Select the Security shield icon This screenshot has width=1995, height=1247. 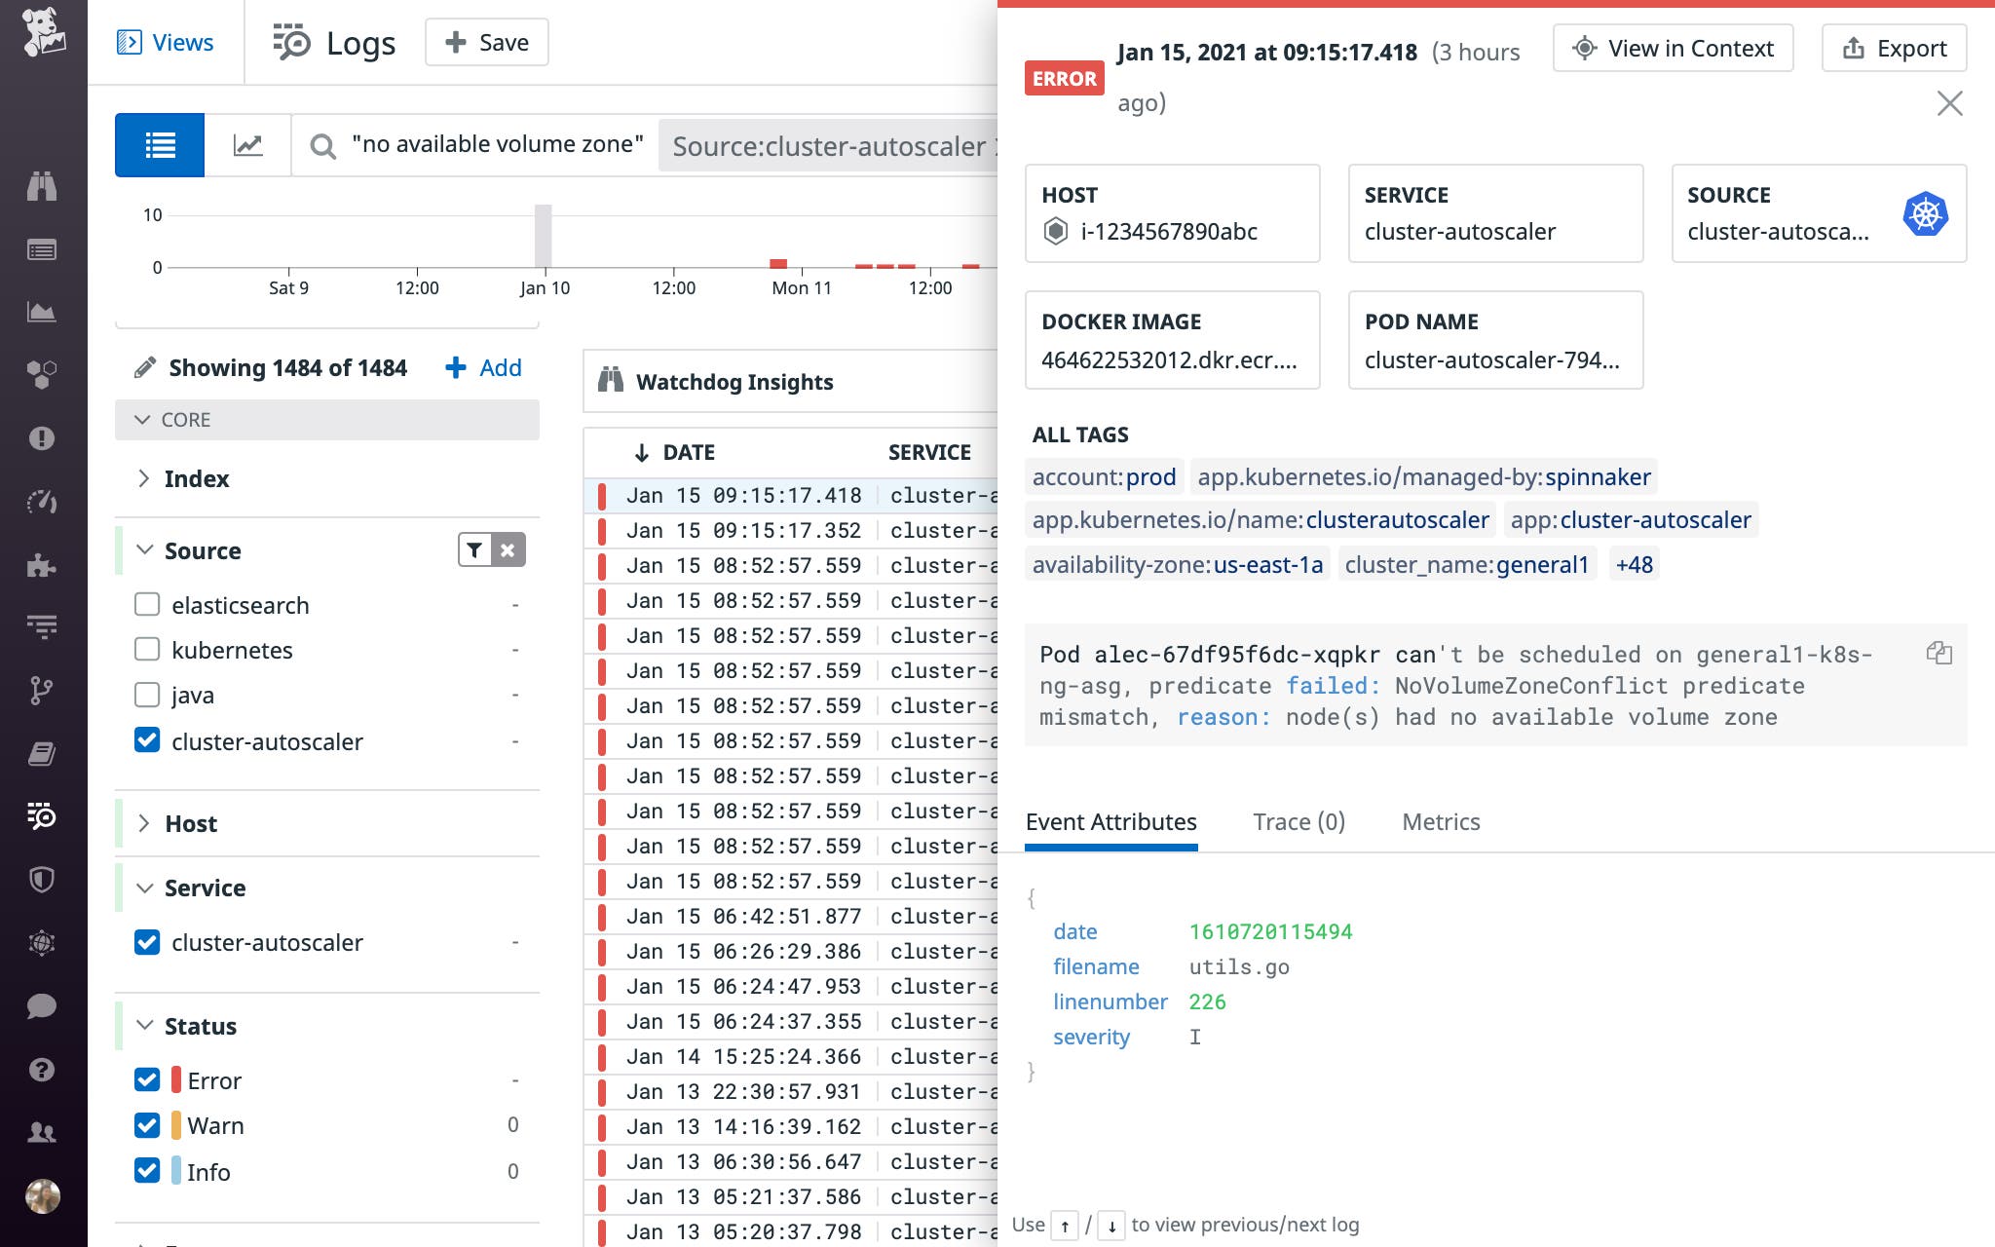[41, 880]
